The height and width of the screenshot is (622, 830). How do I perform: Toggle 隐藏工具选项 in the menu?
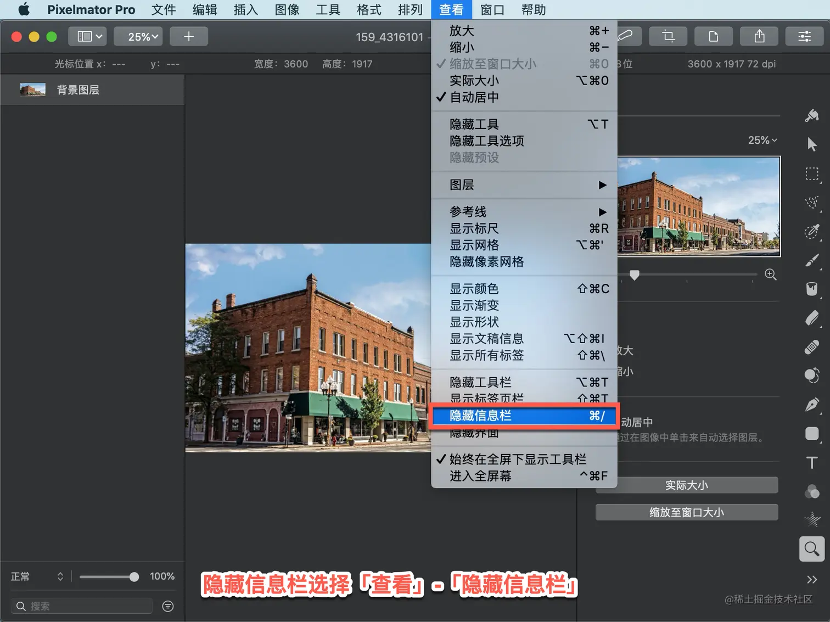click(x=524, y=141)
